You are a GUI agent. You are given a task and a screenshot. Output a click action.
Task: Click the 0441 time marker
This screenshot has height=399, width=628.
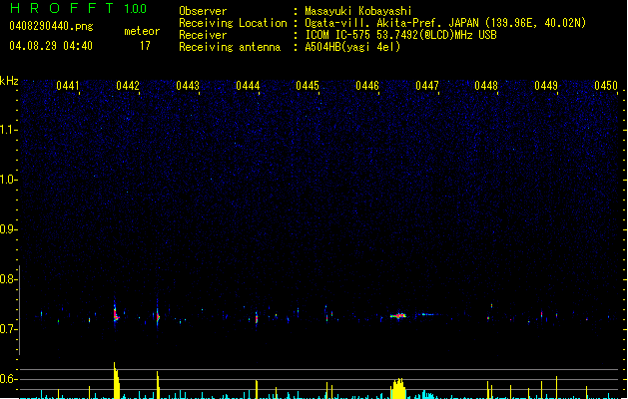click(68, 86)
